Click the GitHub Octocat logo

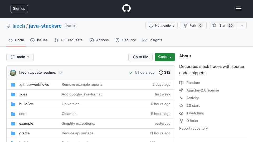pos(126,8)
